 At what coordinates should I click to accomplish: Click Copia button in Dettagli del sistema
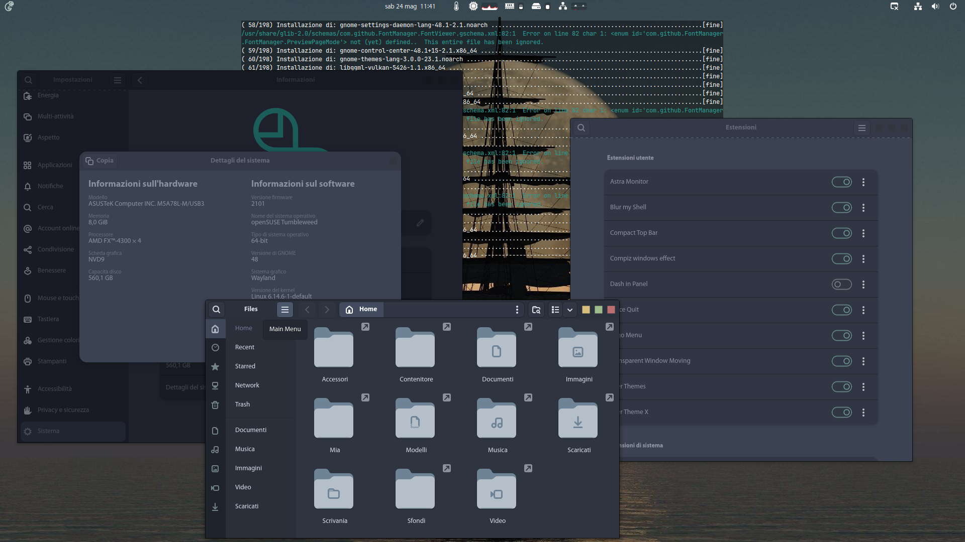click(x=100, y=161)
